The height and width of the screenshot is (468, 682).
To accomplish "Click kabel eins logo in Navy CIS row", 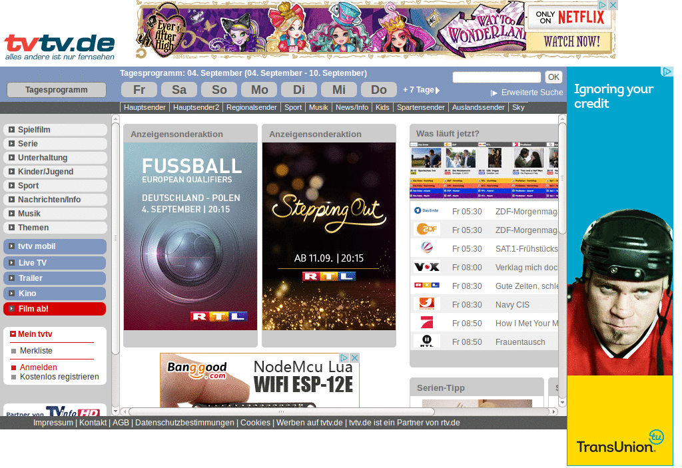I will pos(426,304).
